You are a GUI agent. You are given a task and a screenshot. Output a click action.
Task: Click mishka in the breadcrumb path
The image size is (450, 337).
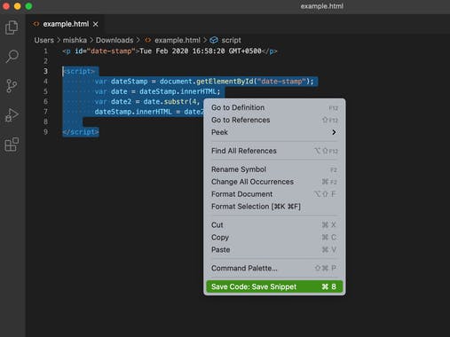tap(75, 40)
